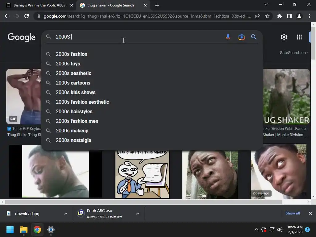This screenshot has width=316, height=237.
Task: Open the Google apps grid
Action: [x=299, y=37]
